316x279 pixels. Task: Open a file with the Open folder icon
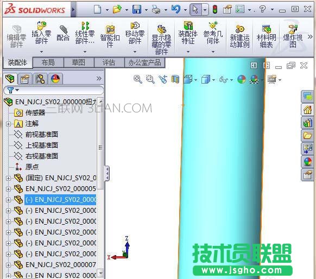coord(117,9)
